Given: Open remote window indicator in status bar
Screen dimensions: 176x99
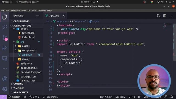Looking at the screenshot, I should (3, 97).
